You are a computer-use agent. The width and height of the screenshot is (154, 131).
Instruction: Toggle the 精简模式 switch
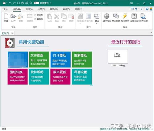pyautogui.click(x=36, y=3)
